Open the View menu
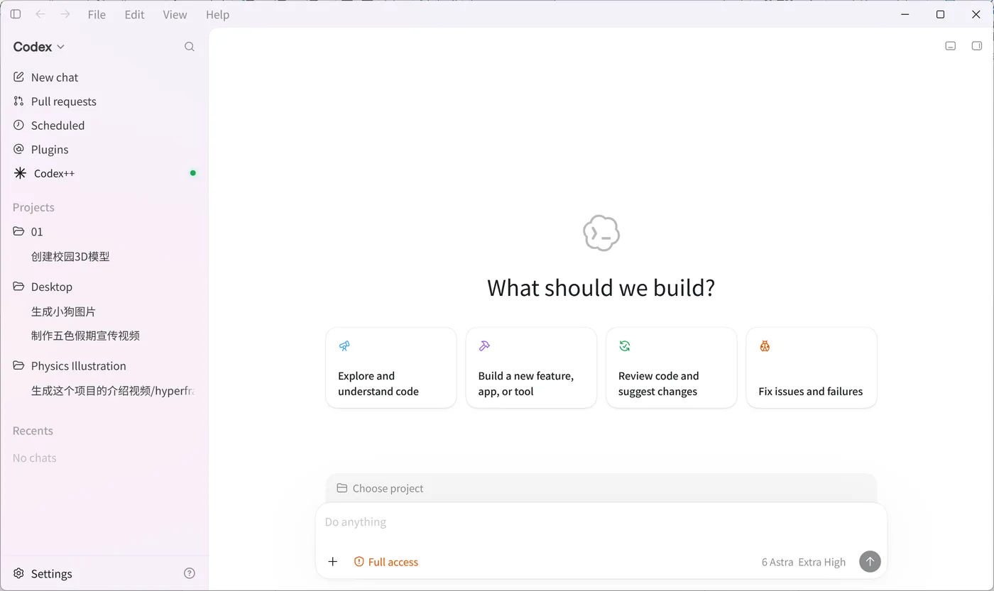The image size is (994, 591). [175, 15]
